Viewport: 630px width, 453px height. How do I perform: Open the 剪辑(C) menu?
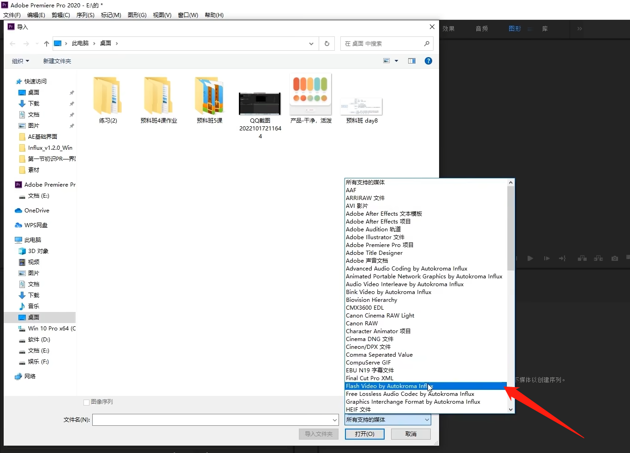61,15
